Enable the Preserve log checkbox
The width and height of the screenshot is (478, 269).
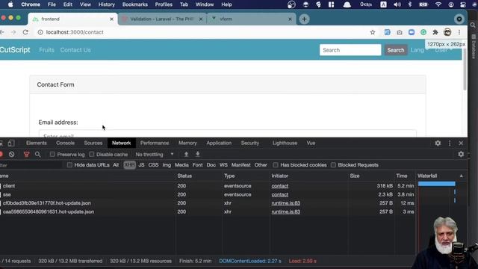(52, 155)
